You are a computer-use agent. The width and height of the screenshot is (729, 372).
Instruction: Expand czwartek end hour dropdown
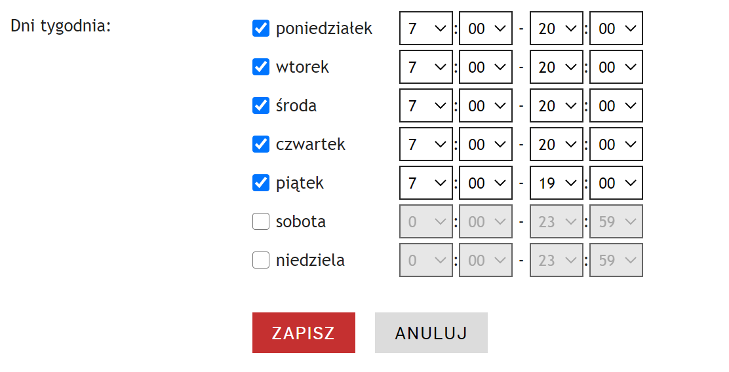[556, 144]
